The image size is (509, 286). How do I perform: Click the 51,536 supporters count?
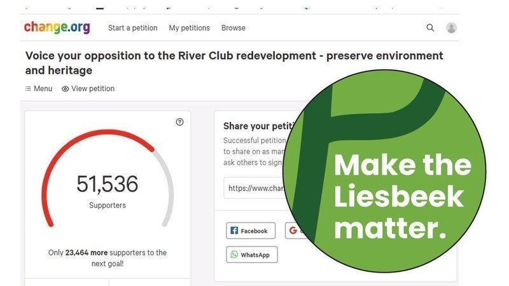[107, 184]
